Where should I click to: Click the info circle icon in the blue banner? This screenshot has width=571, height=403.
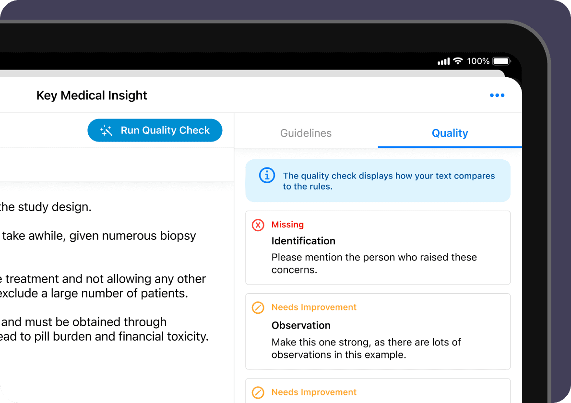(x=267, y=176)
